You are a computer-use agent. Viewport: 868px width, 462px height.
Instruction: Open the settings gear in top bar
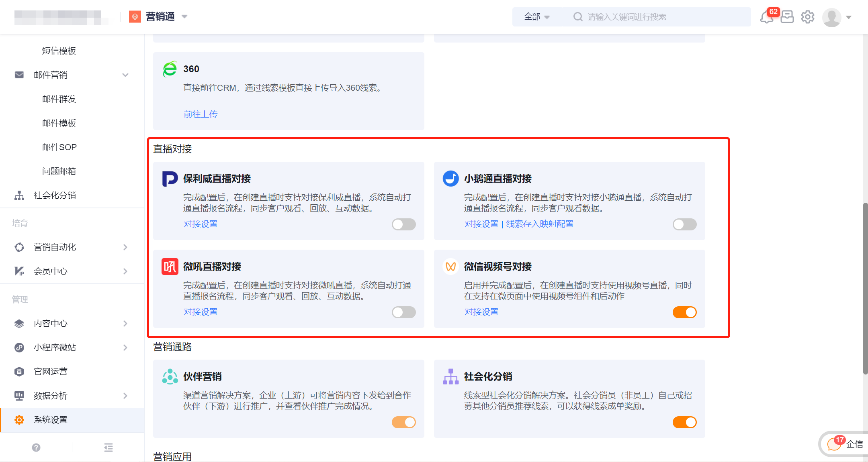[x=808, y=17]
